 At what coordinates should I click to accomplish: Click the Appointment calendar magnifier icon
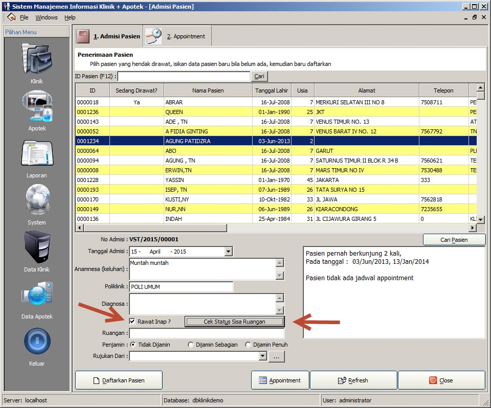pyautogui.click(x=153, y=36)
